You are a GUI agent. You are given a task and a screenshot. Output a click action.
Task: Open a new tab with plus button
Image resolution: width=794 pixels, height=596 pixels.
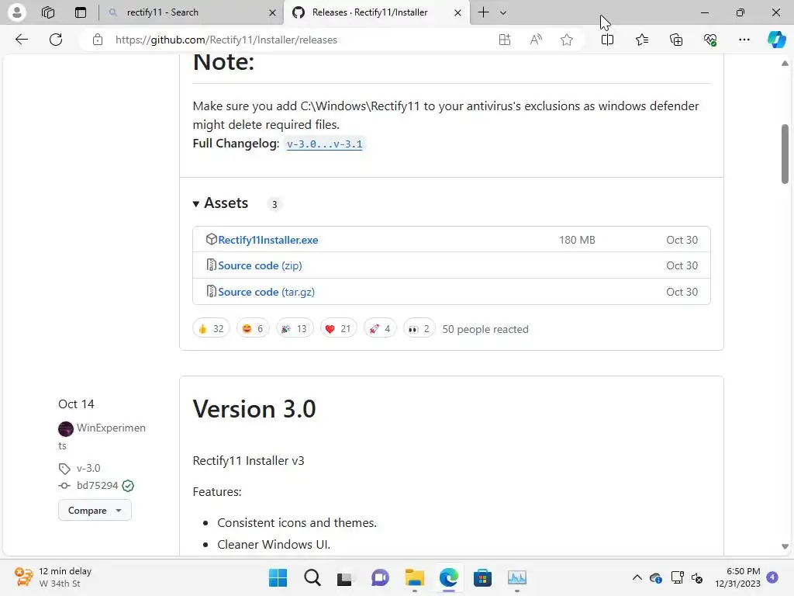484,12
